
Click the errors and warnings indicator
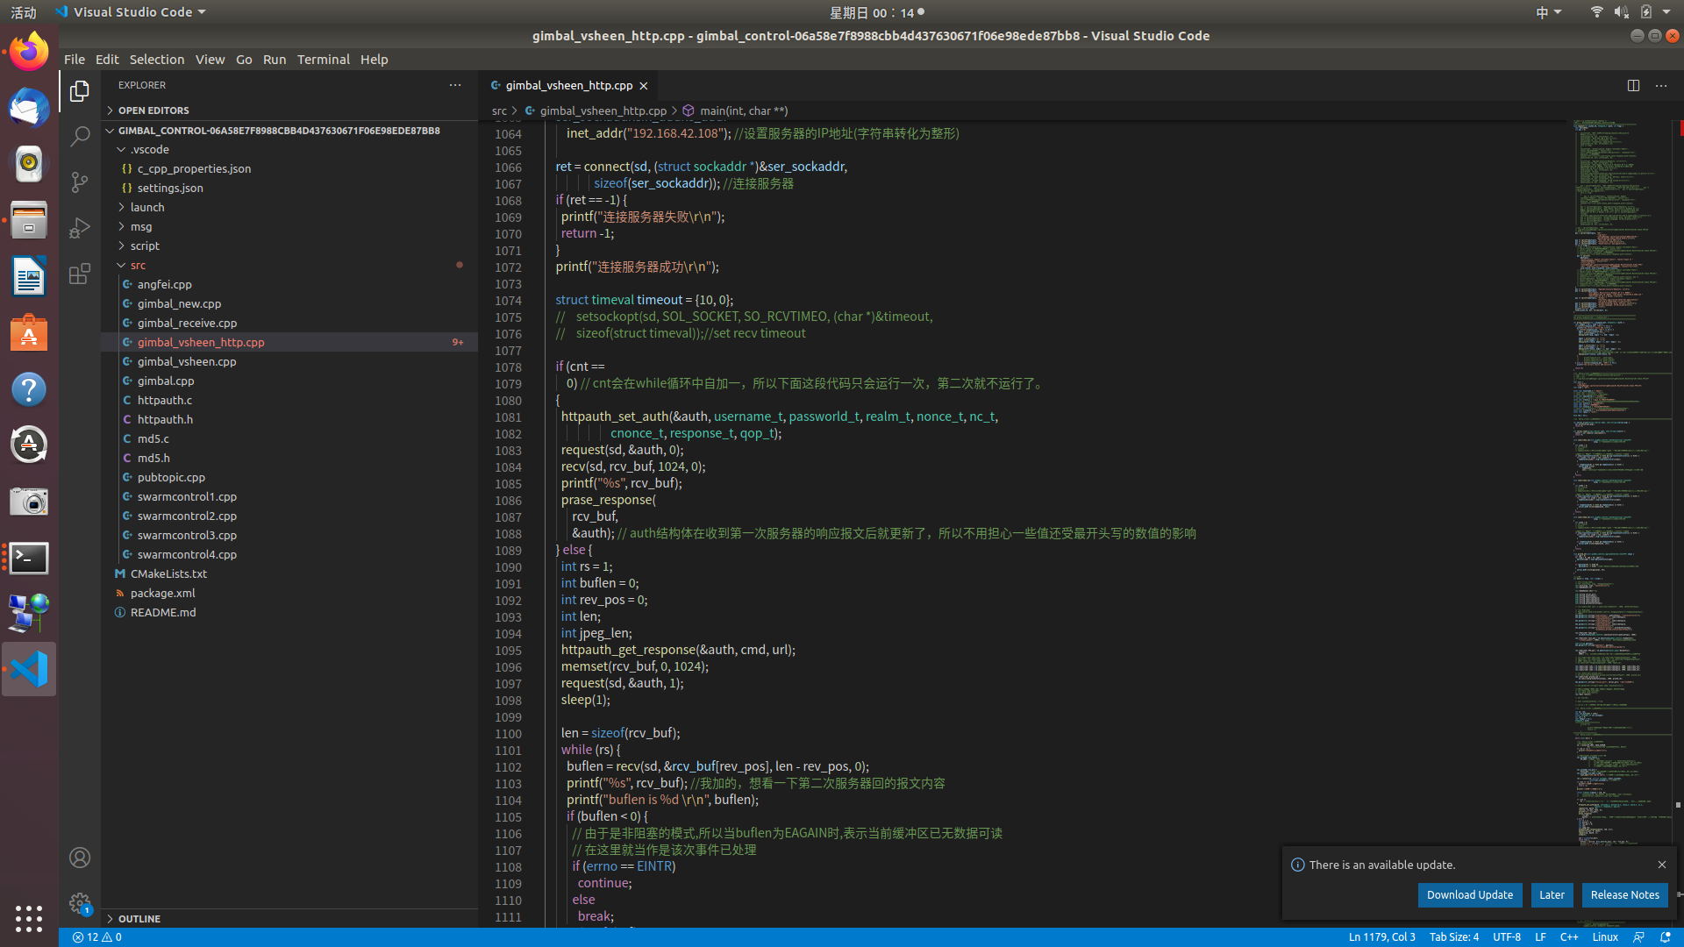[96, 936]
